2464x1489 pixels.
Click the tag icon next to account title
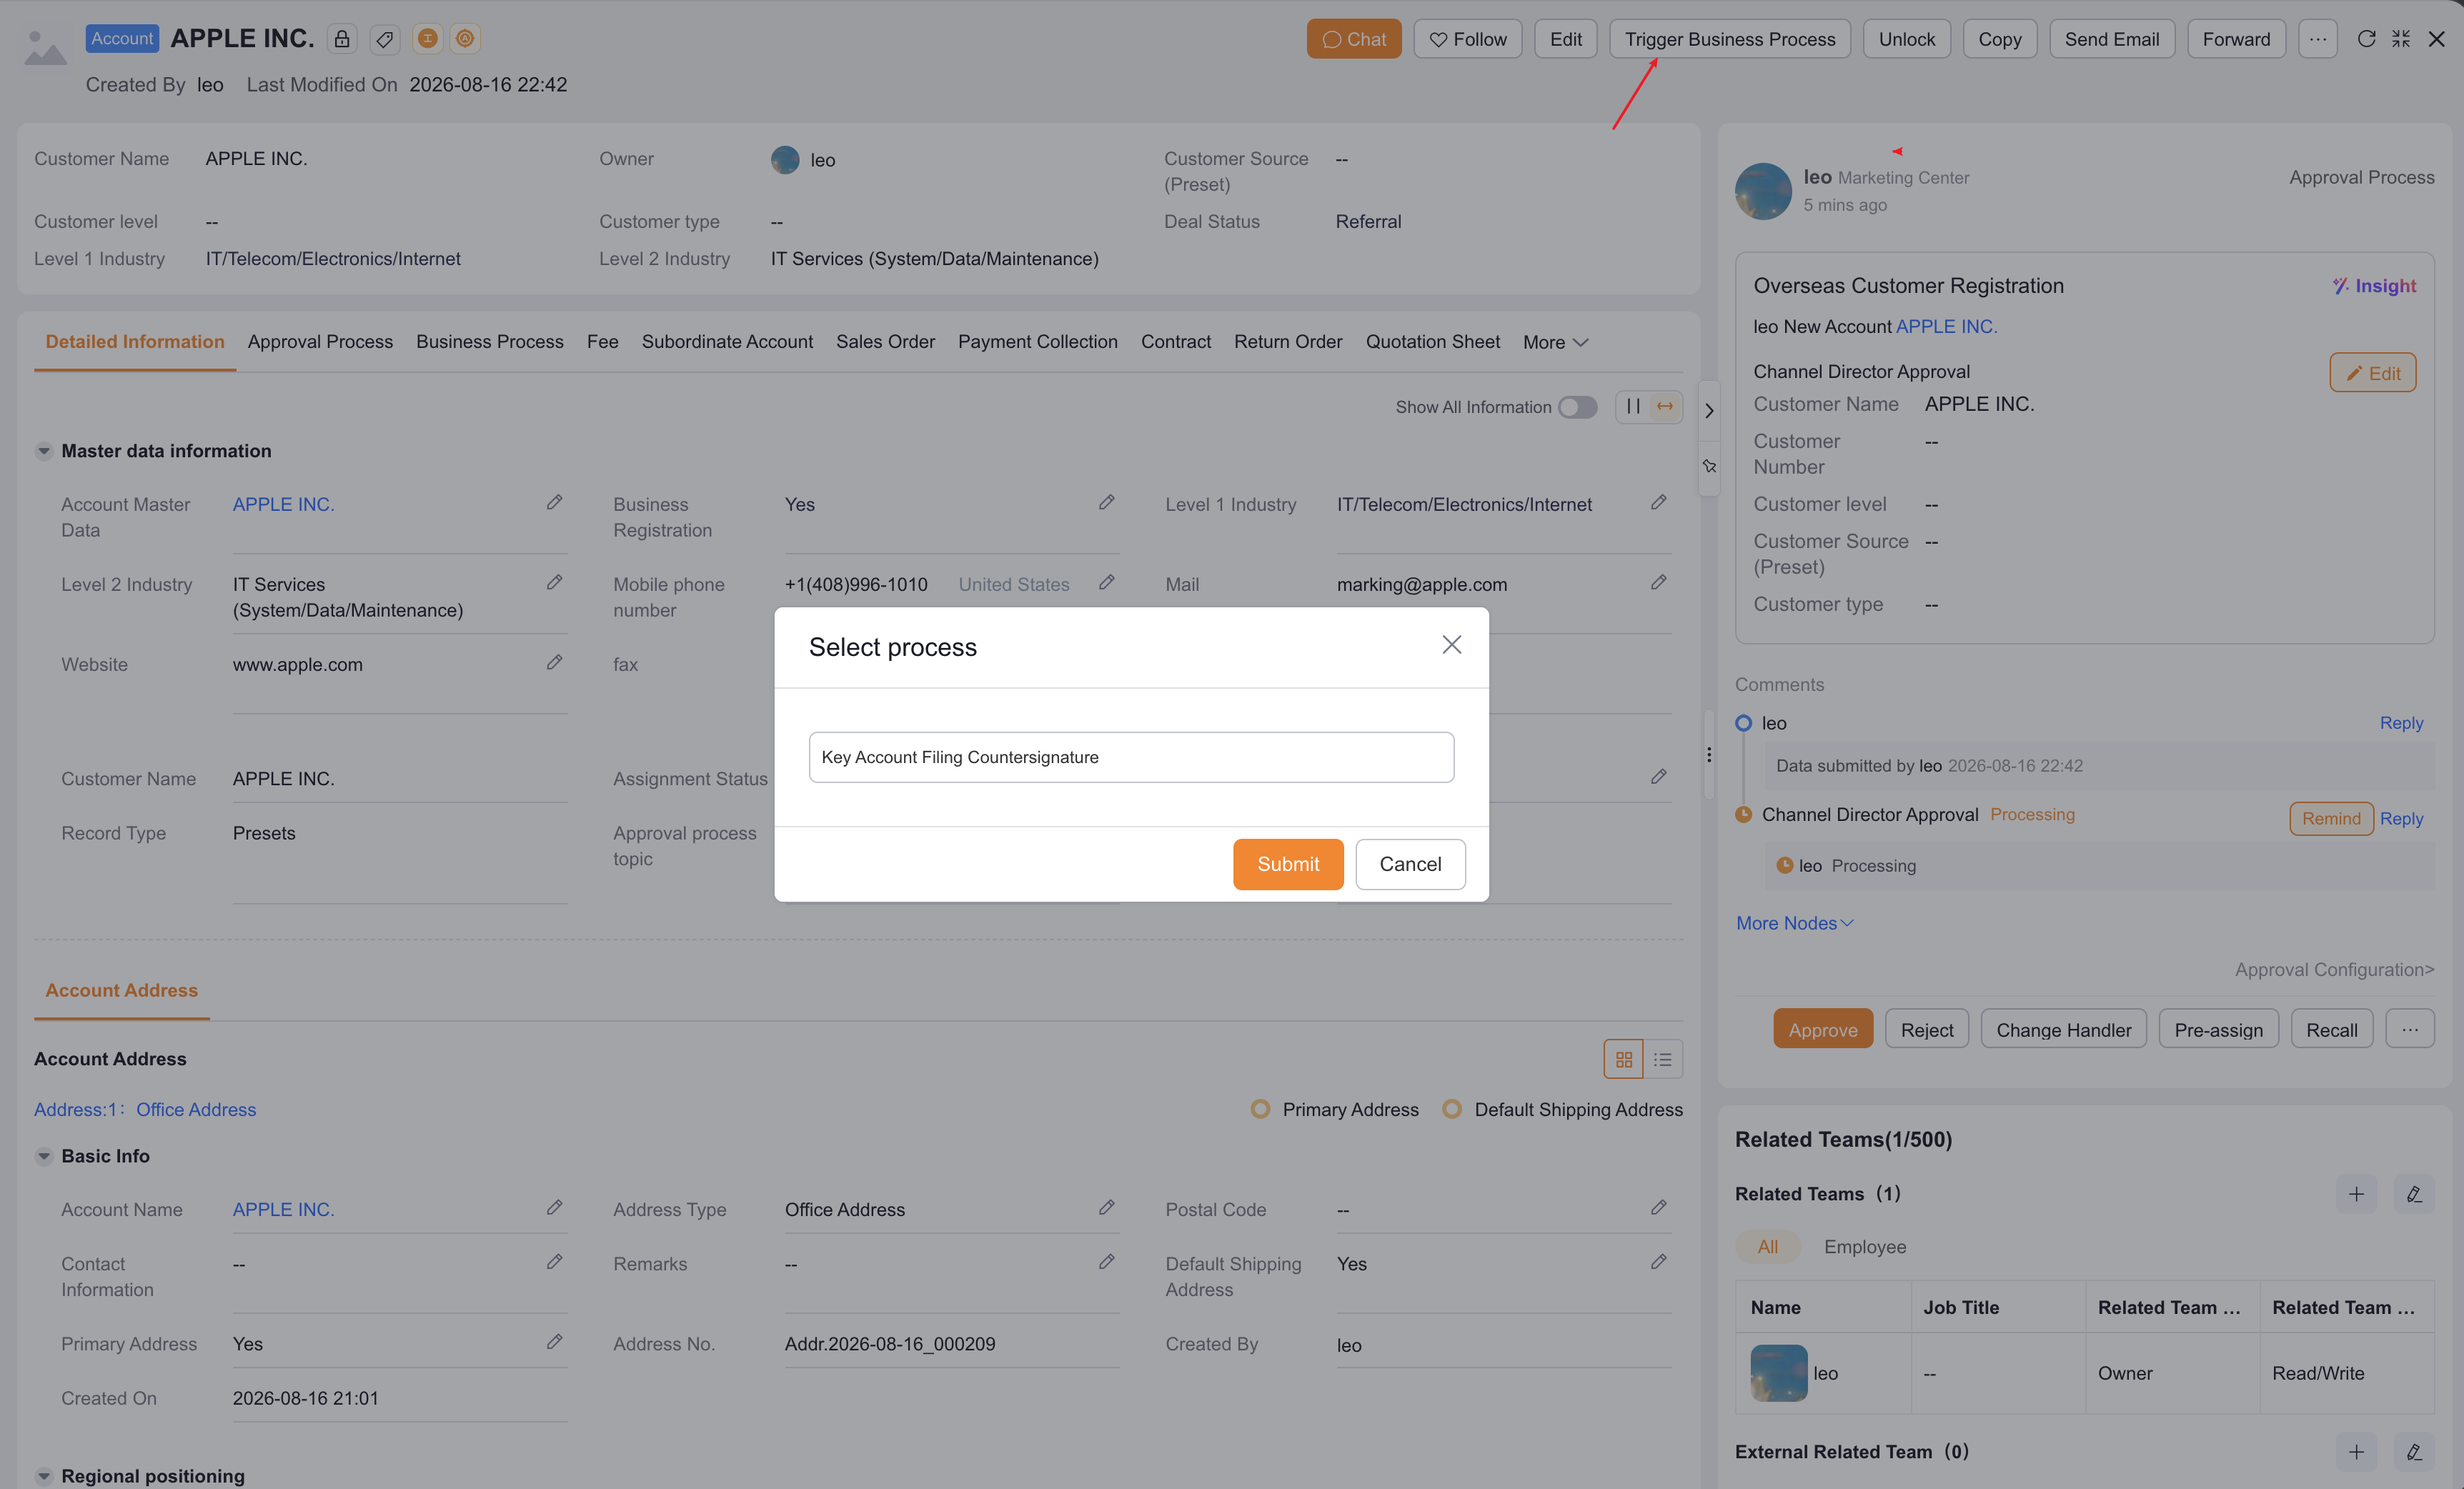click(x=384, y=39)
